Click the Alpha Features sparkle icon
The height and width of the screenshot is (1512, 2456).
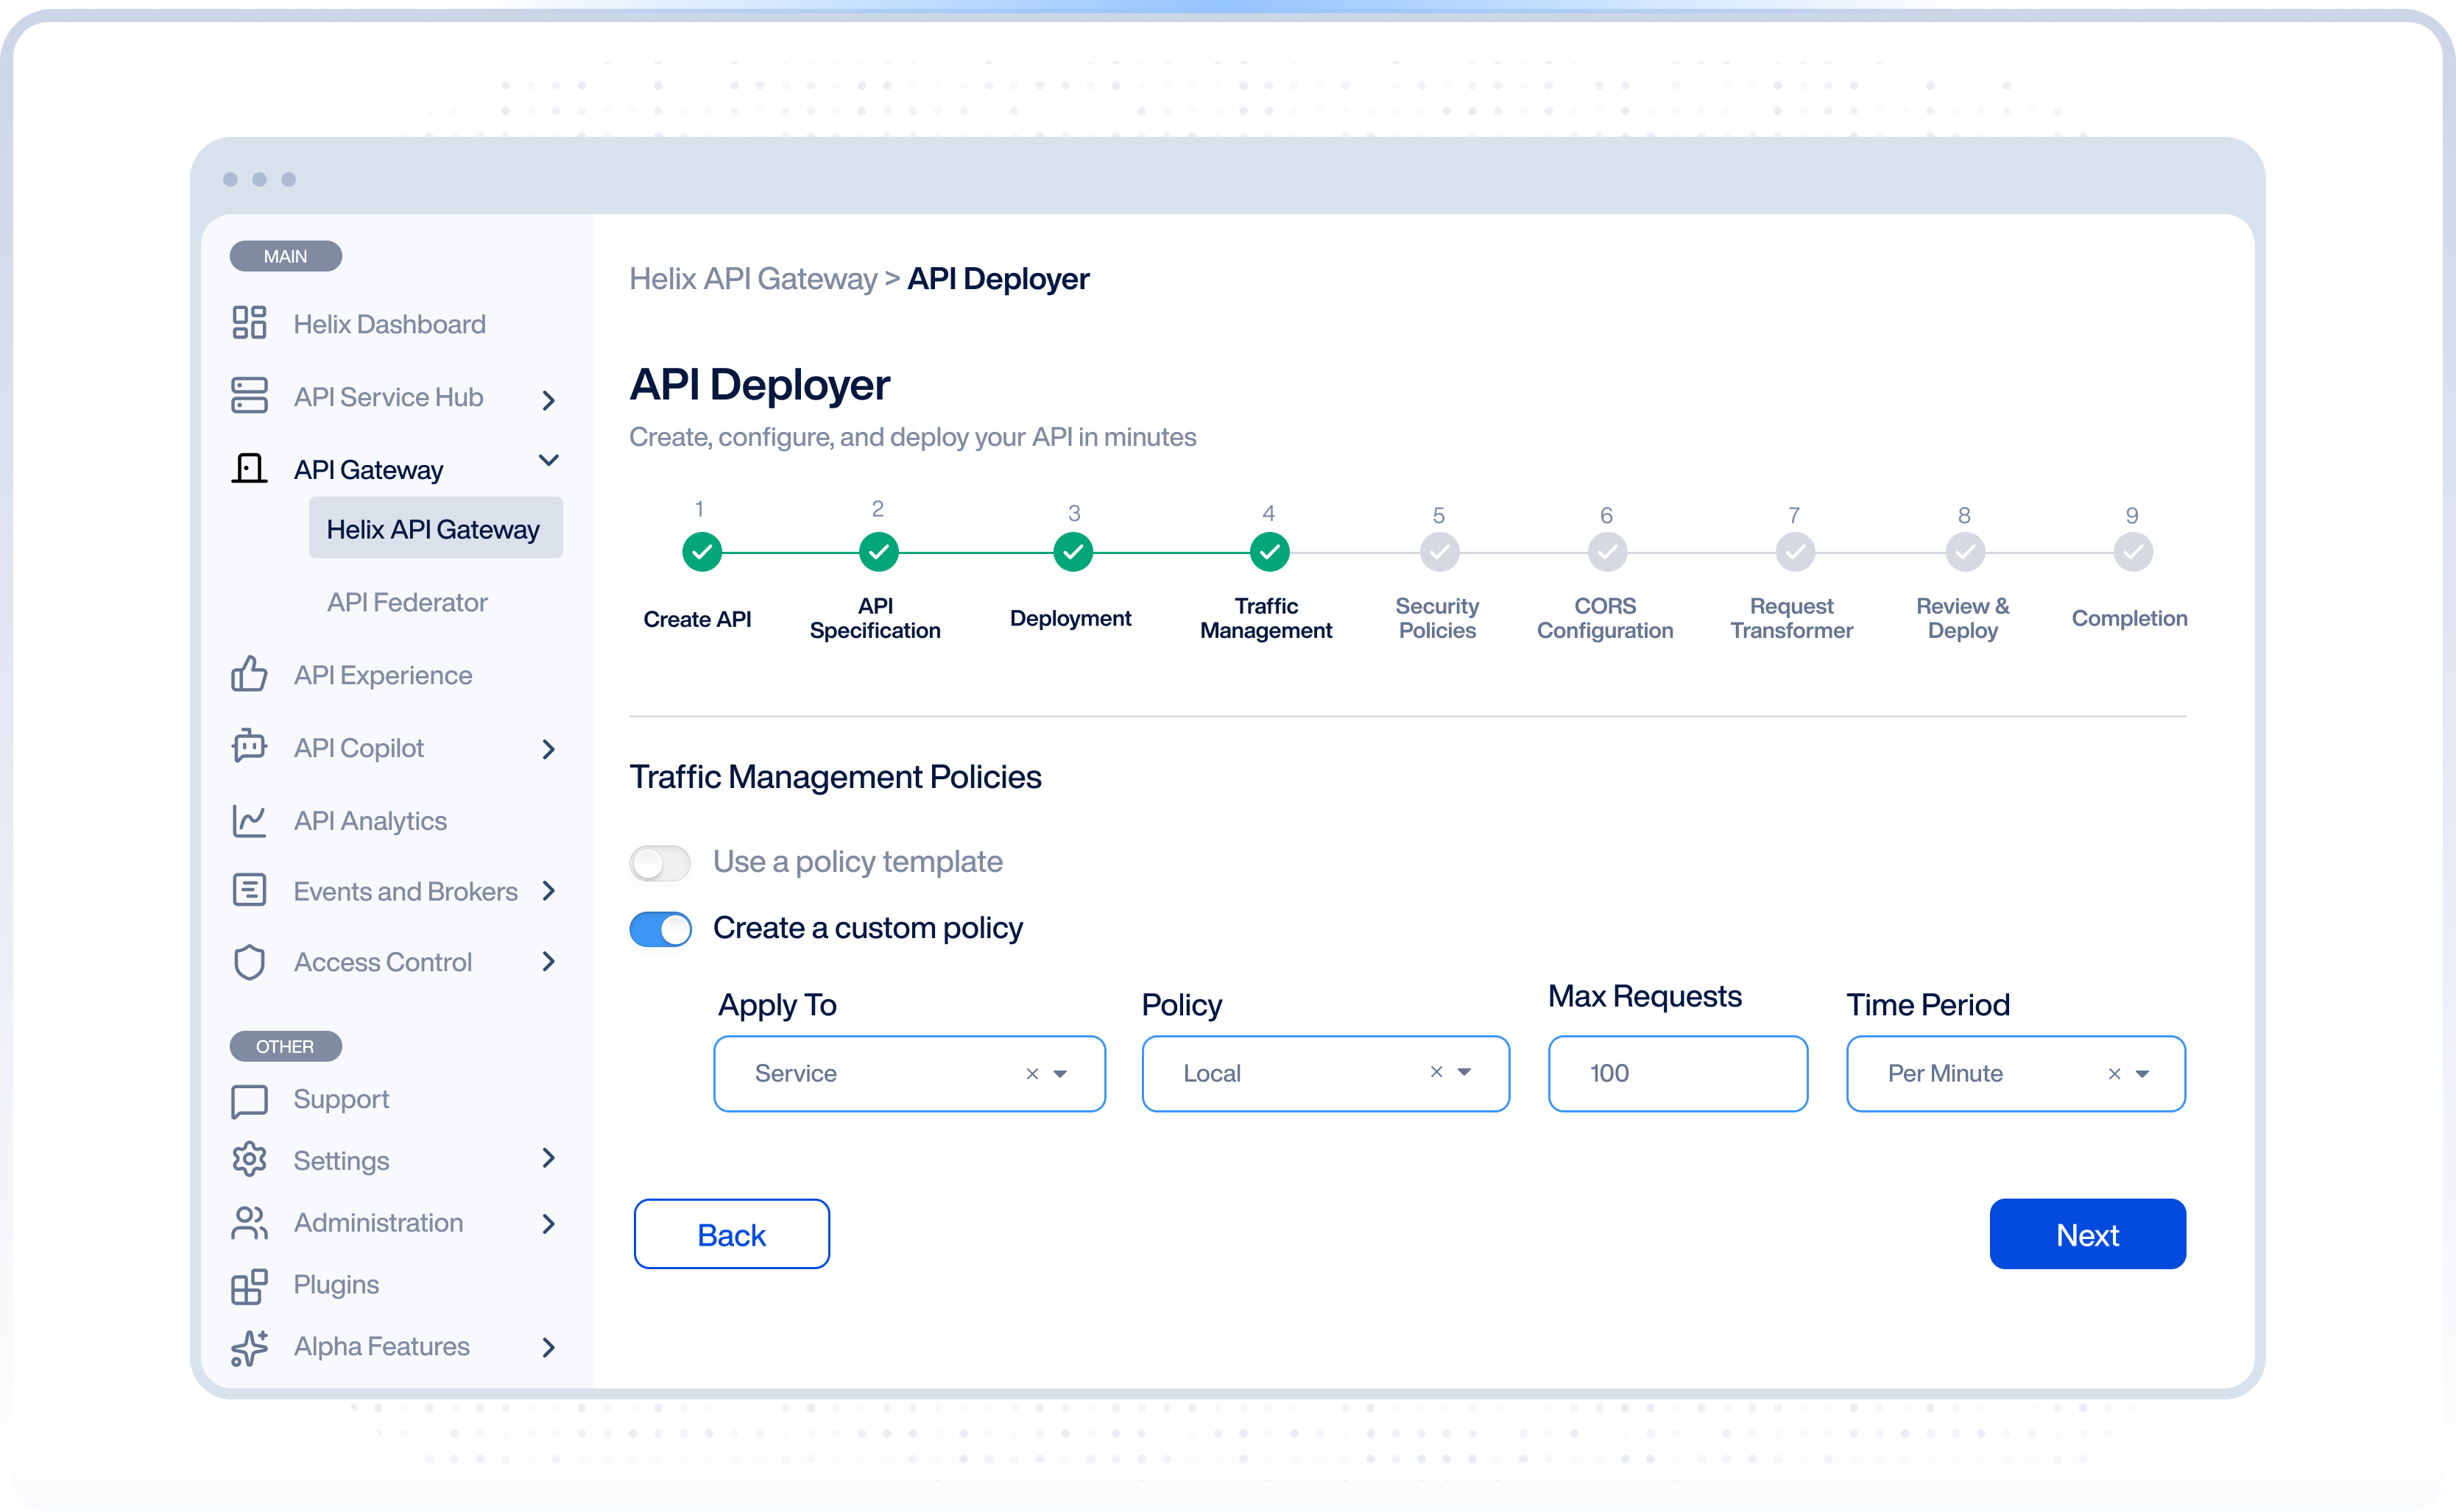pos(249,1347)
